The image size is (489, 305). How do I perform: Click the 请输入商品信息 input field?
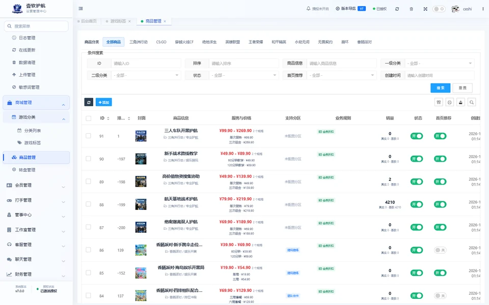(x=342, y=63)
